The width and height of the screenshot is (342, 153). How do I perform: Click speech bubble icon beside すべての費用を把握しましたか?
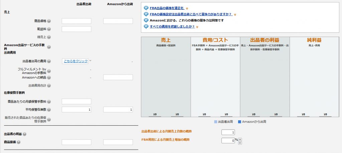tap(146, 27)
